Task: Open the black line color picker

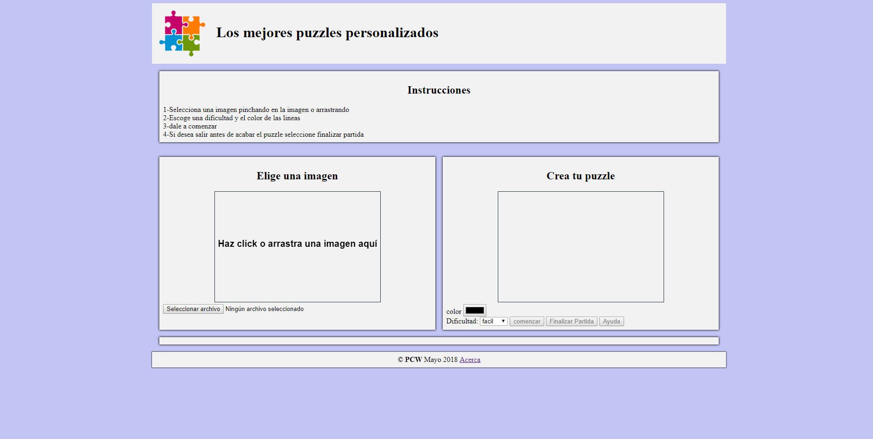Action: (475, 310)
